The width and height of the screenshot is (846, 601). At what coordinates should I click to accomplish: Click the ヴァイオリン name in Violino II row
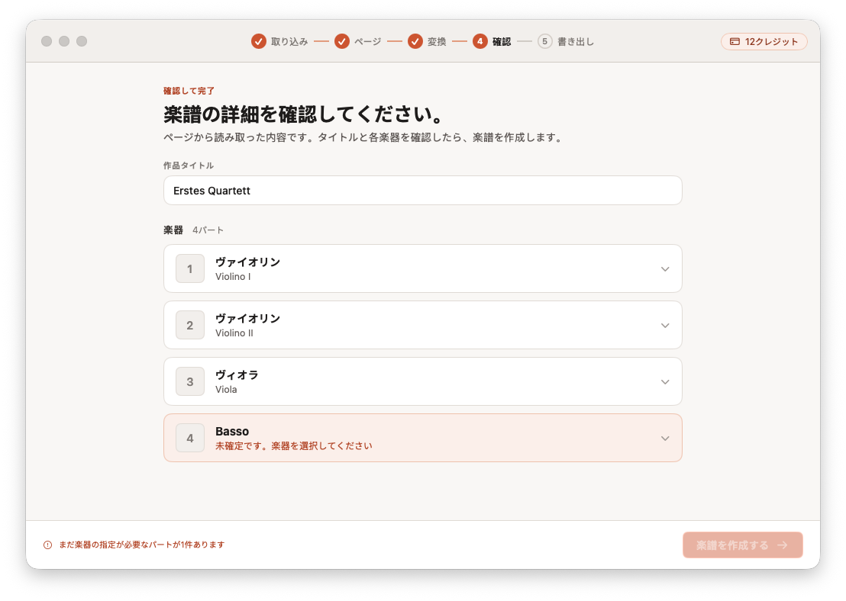click(x=247, y=319)
